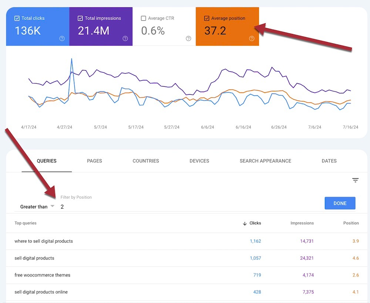Switch to the Pages tab
This screenshot has width=370, height=303.
[x=94, y=161]
